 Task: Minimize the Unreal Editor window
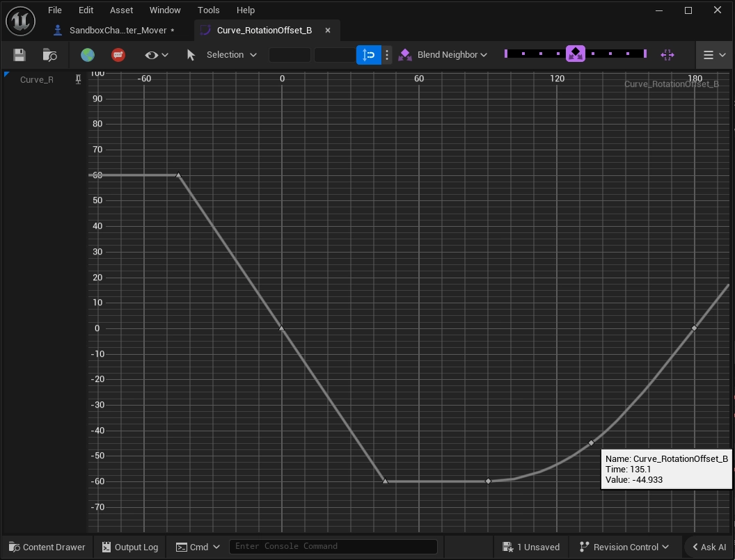tap(659, 10)
